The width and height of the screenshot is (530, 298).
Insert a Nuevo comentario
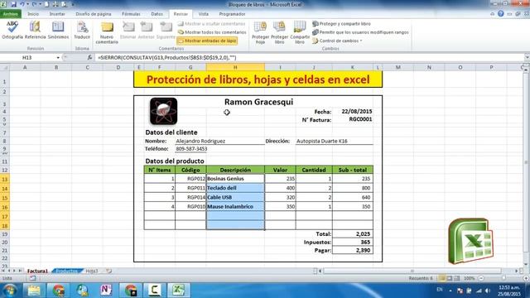107,33
